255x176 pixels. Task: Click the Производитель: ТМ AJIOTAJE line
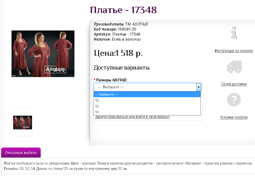(121, 24)
